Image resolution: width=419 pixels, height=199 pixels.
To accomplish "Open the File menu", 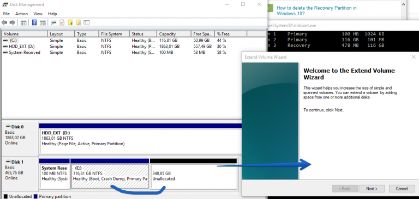I will pos(7,14).
